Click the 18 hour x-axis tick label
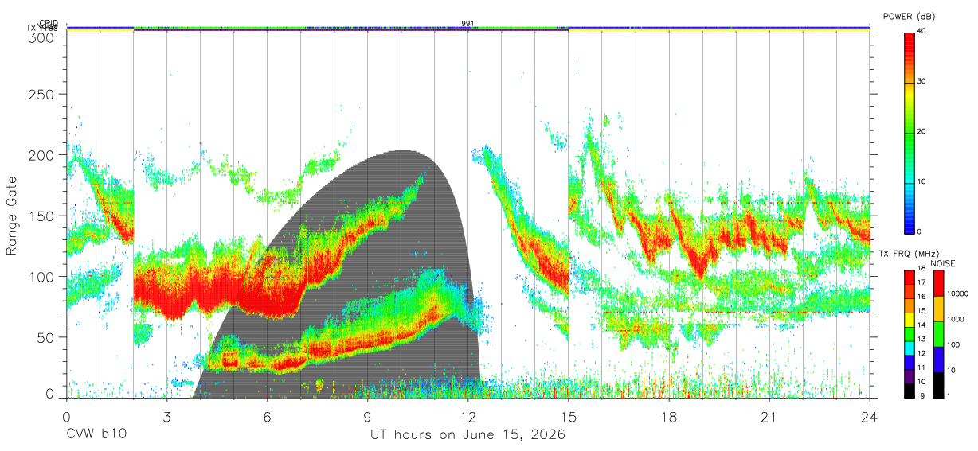This screenshot has width=978, height=451. point(669,416)
